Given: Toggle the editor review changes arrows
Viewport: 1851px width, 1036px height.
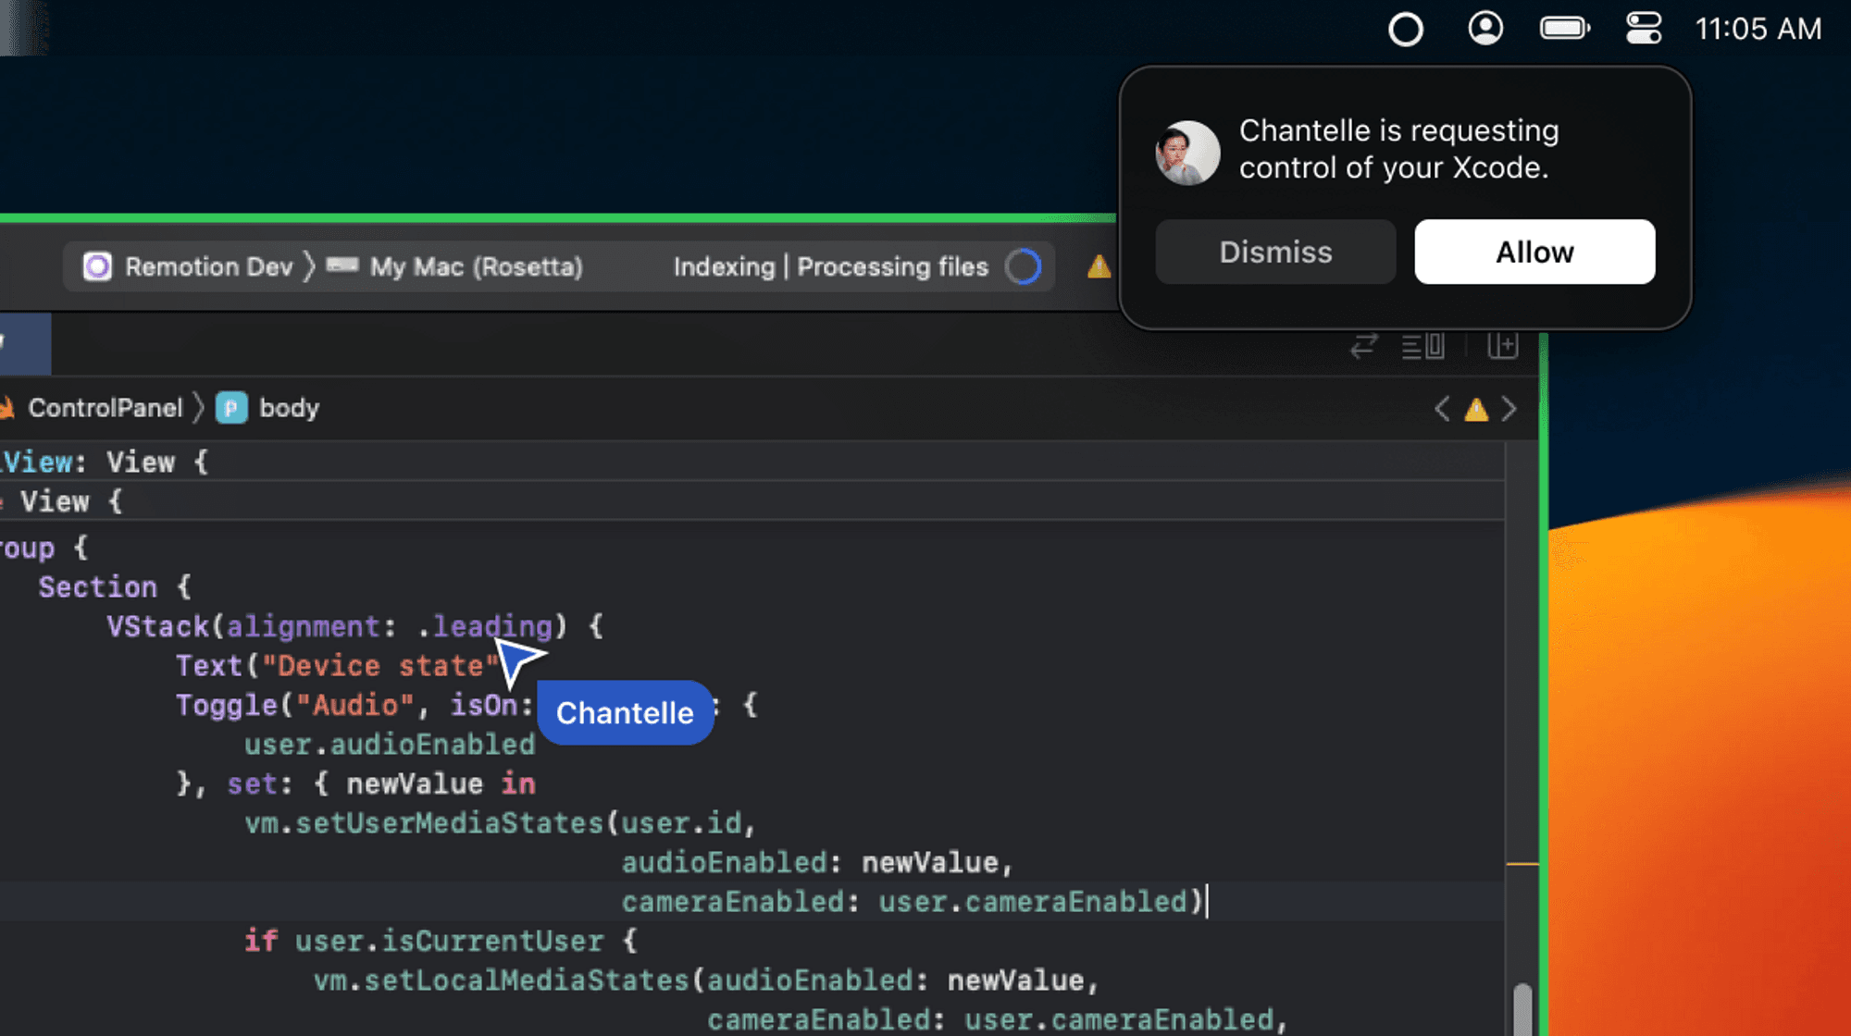Looking at the screenshot, I should tap(1363, 346).
